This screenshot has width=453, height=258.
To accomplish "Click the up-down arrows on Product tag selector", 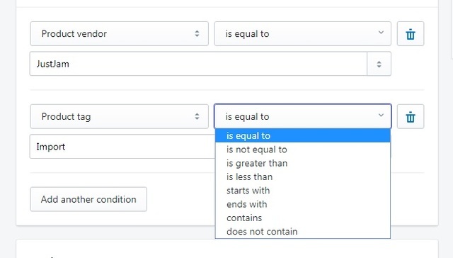I will click(x=197, y=116).
